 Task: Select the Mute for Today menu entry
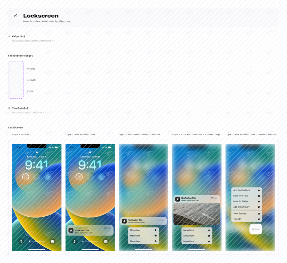(247, 201)
